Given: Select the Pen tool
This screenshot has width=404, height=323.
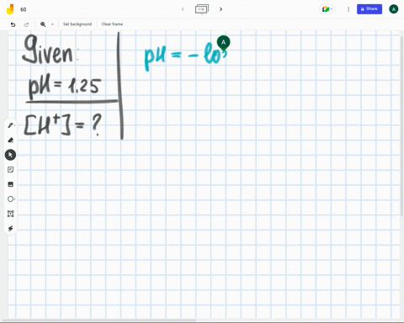Looking at the screenshot, I should pyautogui.click(x=11, y=125).
